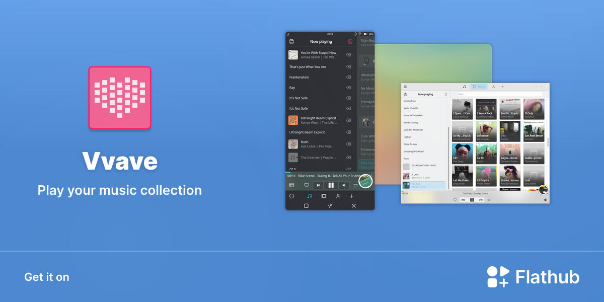Click the plus icon in the desktop toolbar
604x302 pixels.
tap(502, 87)
